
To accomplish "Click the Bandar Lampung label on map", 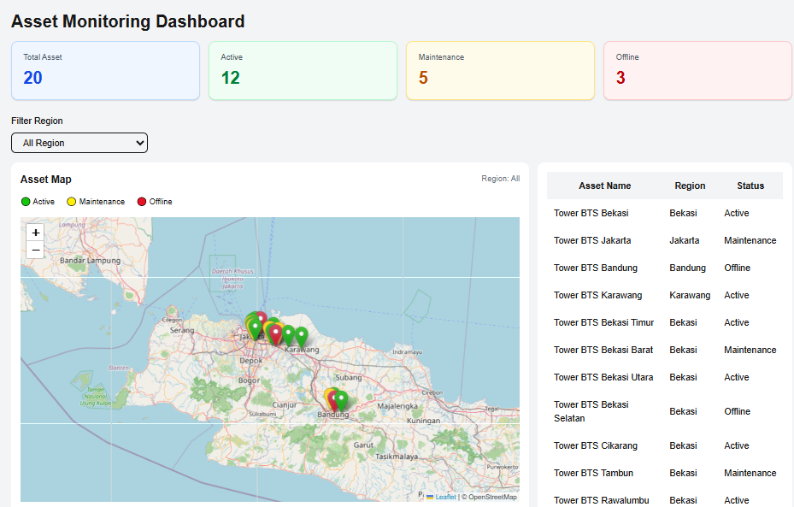I will click(90, 260).
